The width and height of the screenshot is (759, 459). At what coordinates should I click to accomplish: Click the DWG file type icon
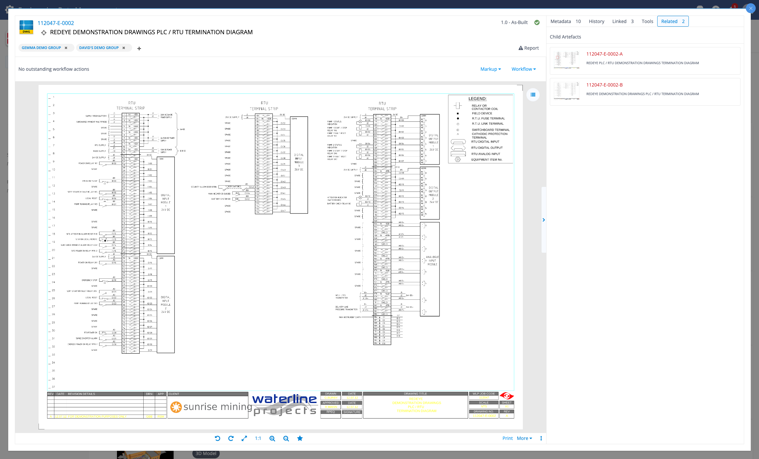pos(26,27)
